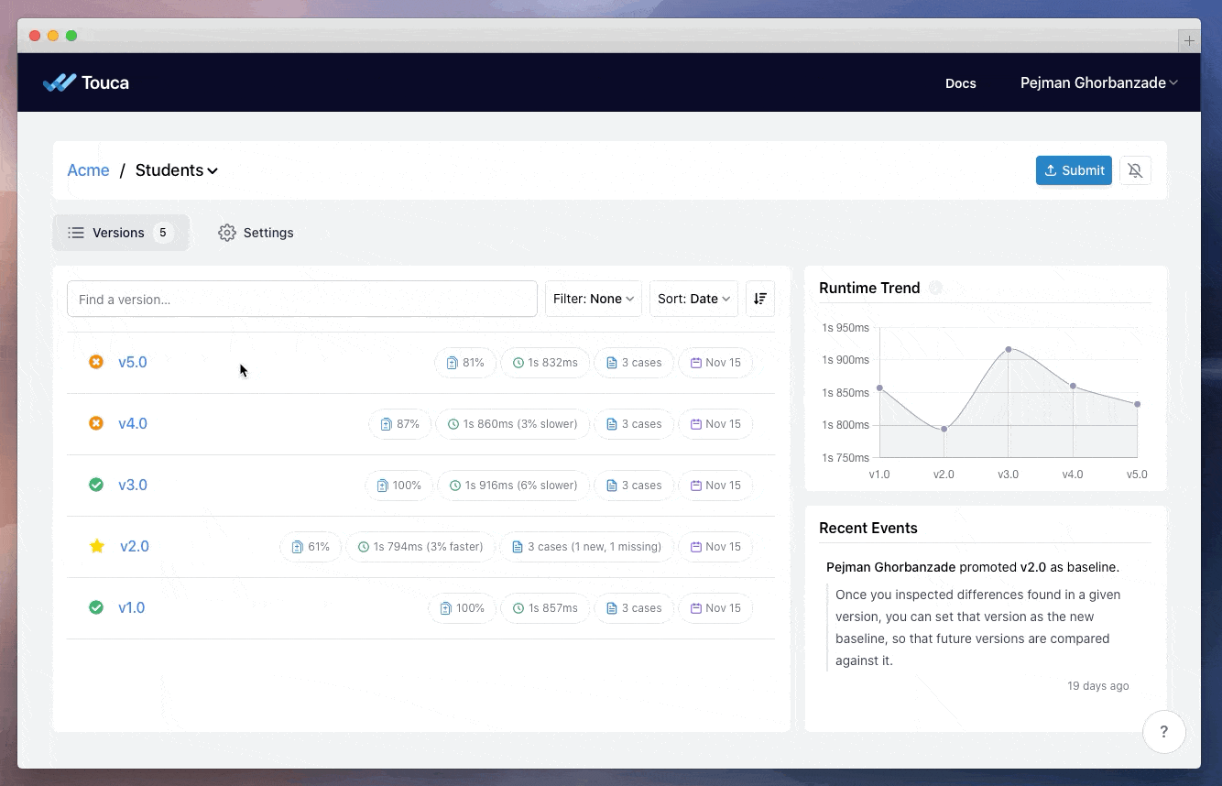
Task: Click the Nov 15 date badge on v1.0
Action: click(x=715, y=608)
